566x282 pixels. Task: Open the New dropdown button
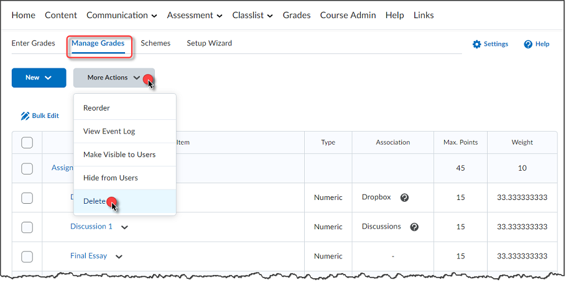tap(39, 78)
